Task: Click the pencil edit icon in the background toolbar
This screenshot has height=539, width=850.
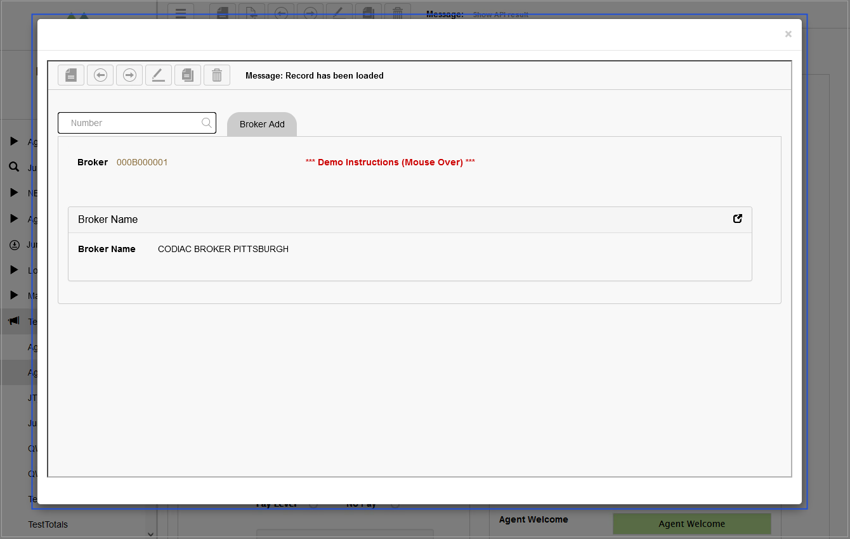Action: [339, 13]
